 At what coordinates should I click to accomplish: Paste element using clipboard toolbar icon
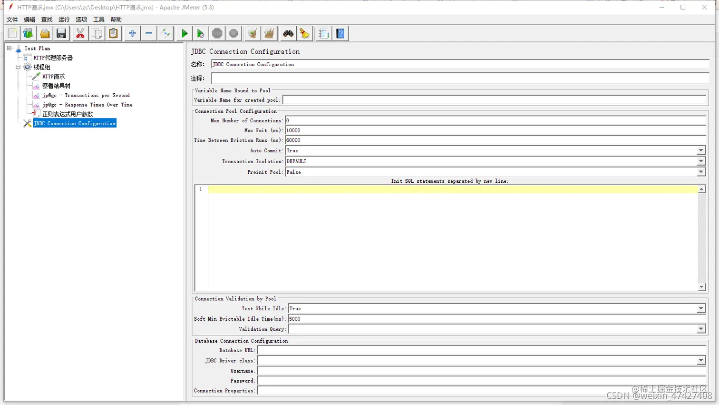click(x=113, y=33)
